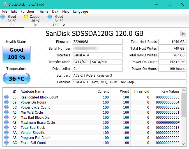Click status orb of Program Fail Count
This screenshot has width=189, height=149.
(6, 138)
